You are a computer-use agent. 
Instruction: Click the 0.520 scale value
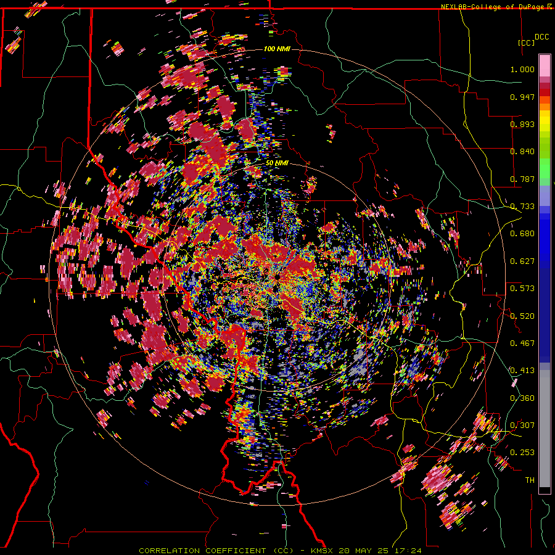click(x=522, y=316)
